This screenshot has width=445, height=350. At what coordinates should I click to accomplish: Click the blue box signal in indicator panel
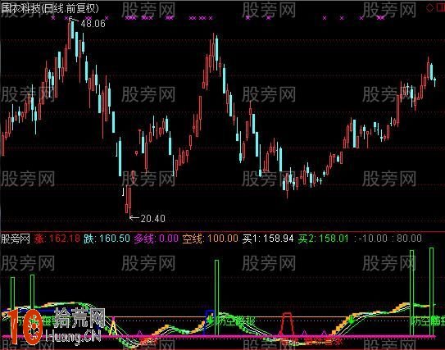(x=209, y=322)
